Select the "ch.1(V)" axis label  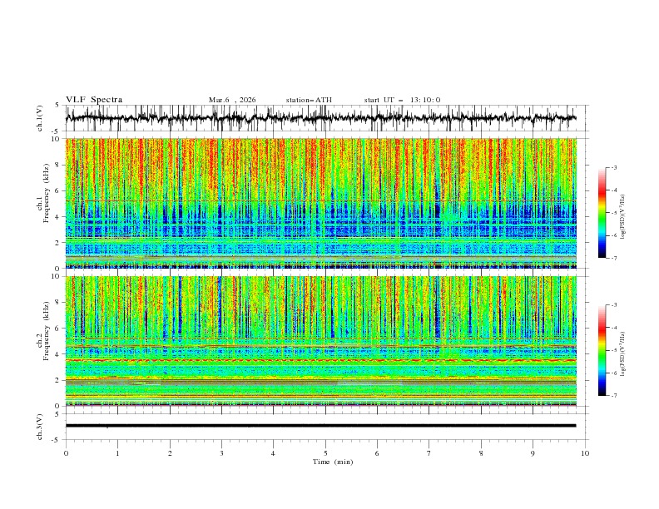pyautogui.click(x=40, y=118)
